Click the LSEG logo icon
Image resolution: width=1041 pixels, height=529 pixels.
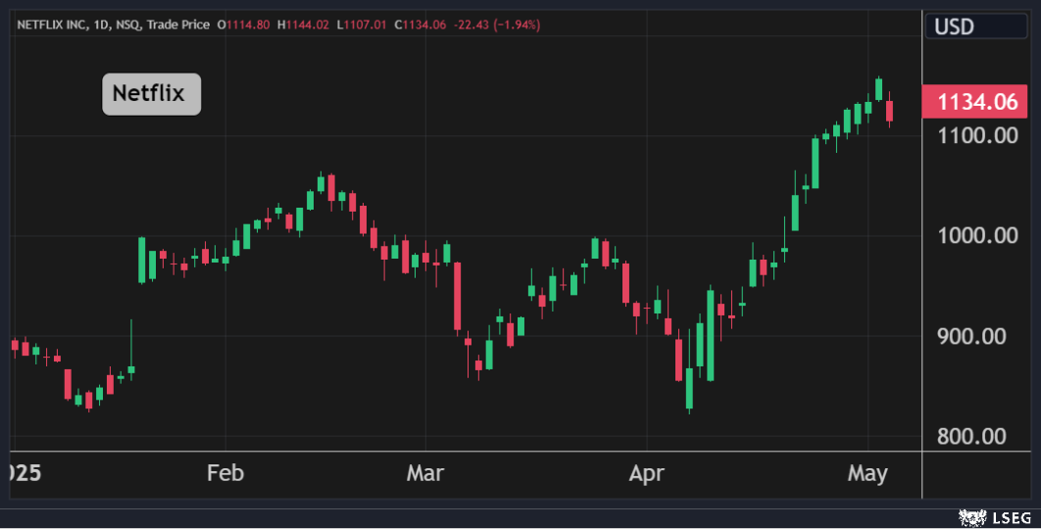(970, 515)
